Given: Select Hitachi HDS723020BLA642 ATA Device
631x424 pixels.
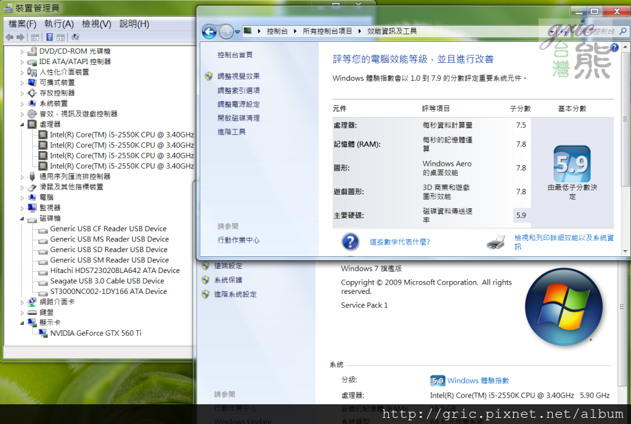Looking at the screenshot, I should [115, 271].
